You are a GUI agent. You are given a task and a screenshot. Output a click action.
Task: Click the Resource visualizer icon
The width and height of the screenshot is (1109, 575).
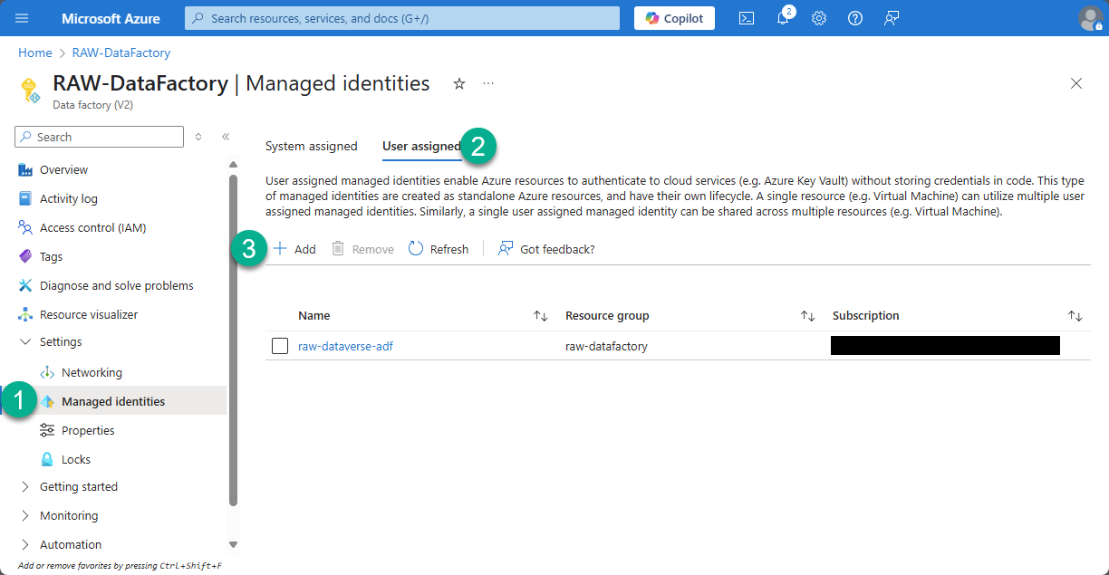pyautogui.click(x=25, y=314)
